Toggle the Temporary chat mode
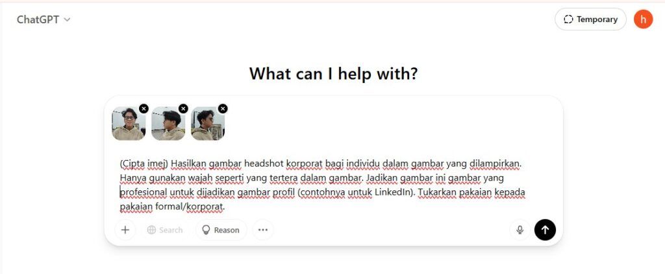This screenshot has width=665, height=274. coord(590,19)
